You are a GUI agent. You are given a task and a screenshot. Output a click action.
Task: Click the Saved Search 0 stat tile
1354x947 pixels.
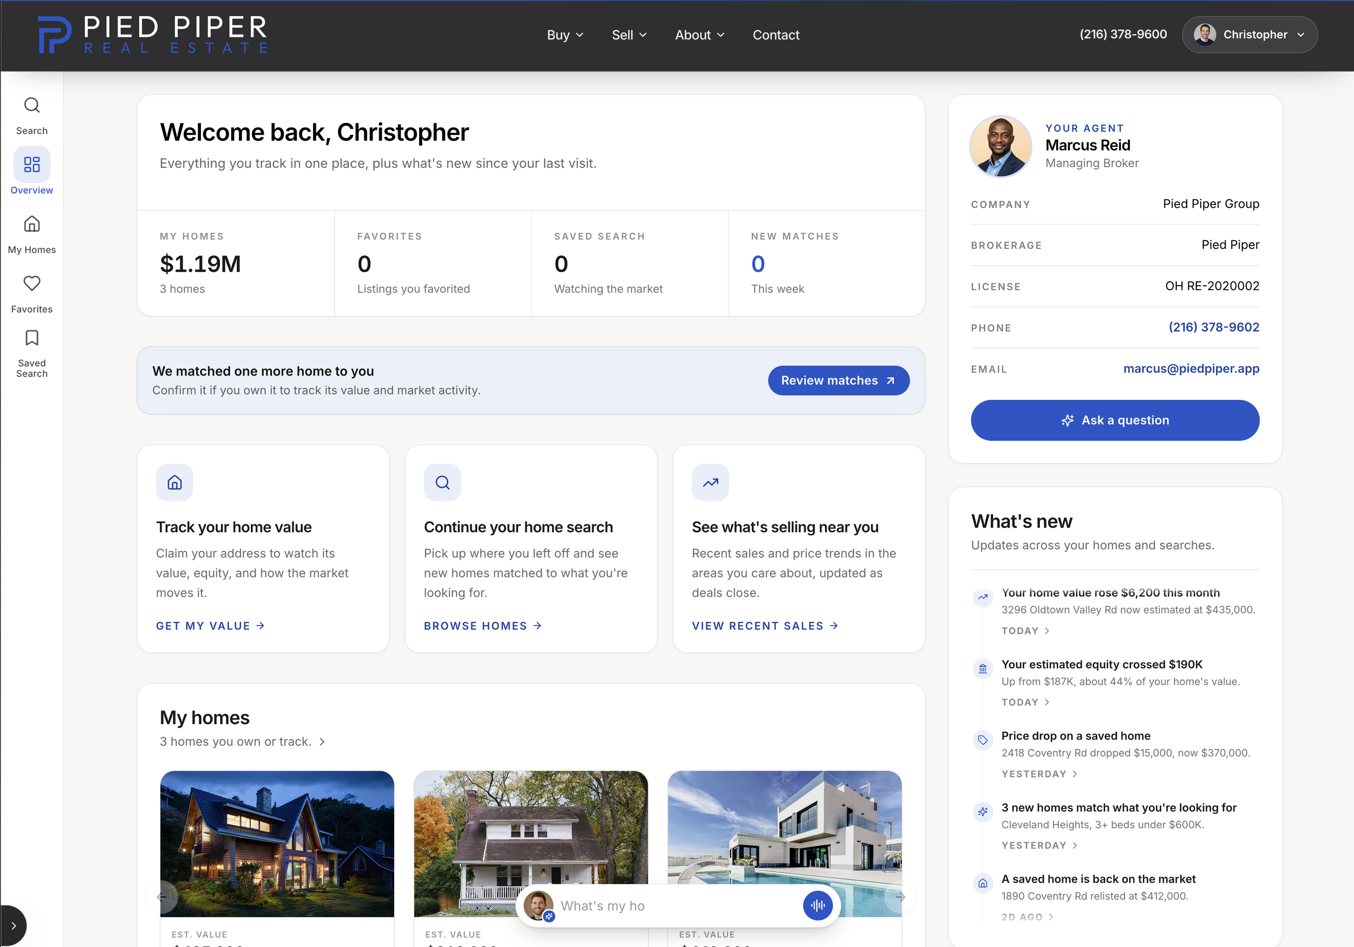pyautogui.click(x=630, y=264)
